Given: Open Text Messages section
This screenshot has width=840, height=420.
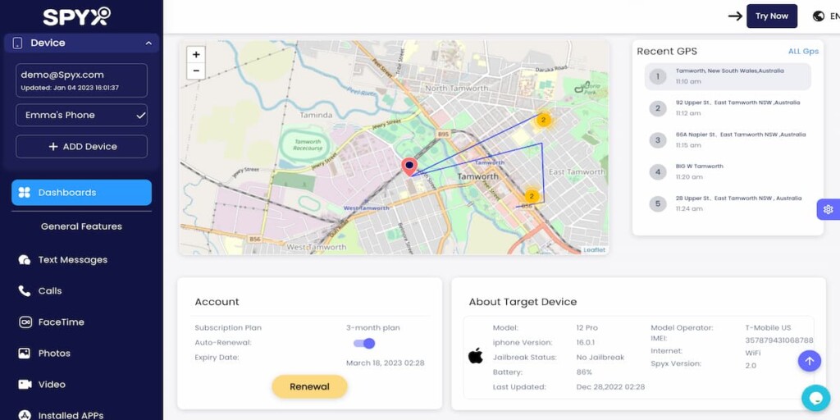Looking at the screenshot, I should 72,260.
